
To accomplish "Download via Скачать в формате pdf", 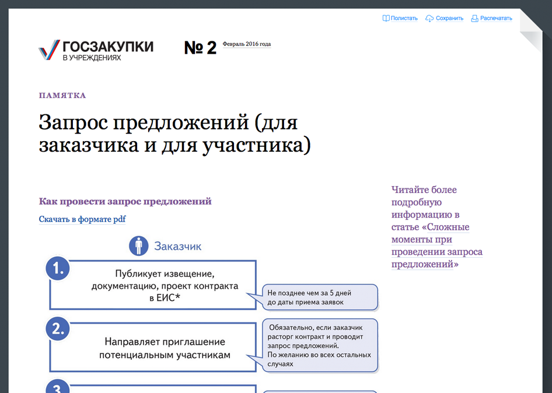I will tap(82, 219).
